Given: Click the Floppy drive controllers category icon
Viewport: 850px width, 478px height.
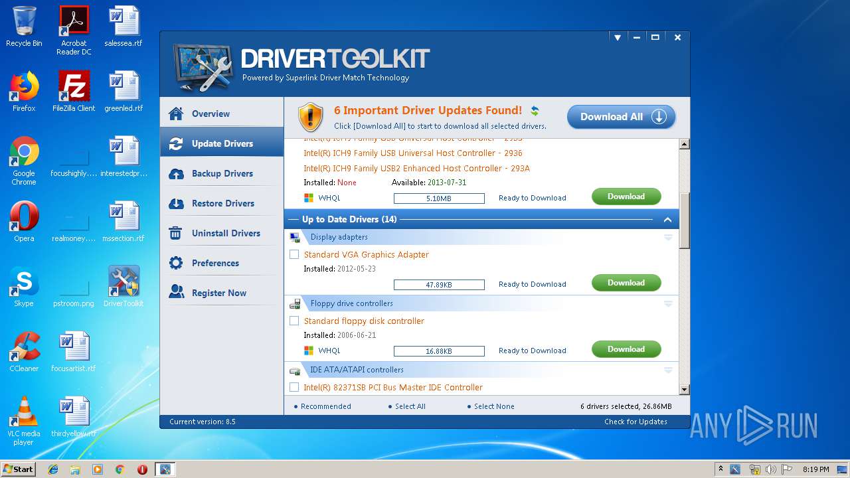Looking at the screenshot, I should (296, 303).
